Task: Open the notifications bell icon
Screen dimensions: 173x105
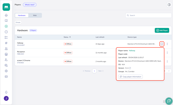Action: tap(6, 92)
